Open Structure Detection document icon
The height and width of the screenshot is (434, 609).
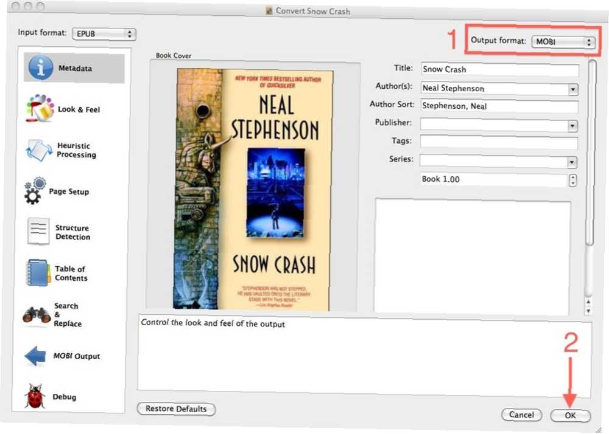(x=38, y=232)
